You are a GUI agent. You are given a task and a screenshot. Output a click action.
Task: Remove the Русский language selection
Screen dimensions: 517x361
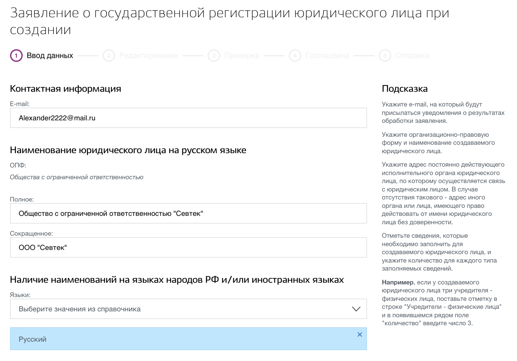point(359,334)
